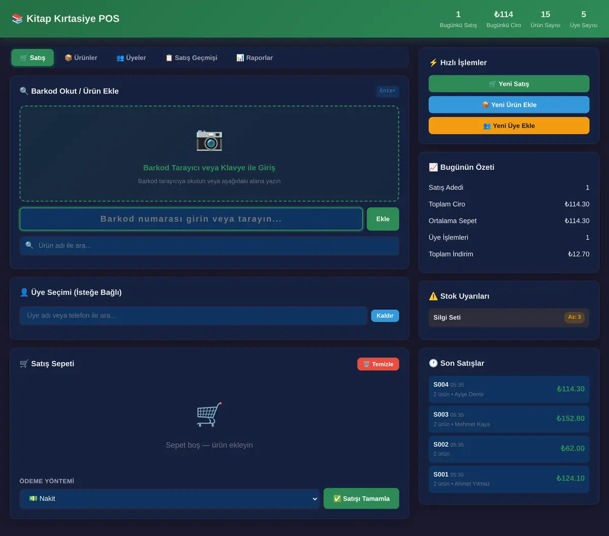Go to the Üyeler tab
Viewport: 609px width, 536px height.
(x=131, y=58)
